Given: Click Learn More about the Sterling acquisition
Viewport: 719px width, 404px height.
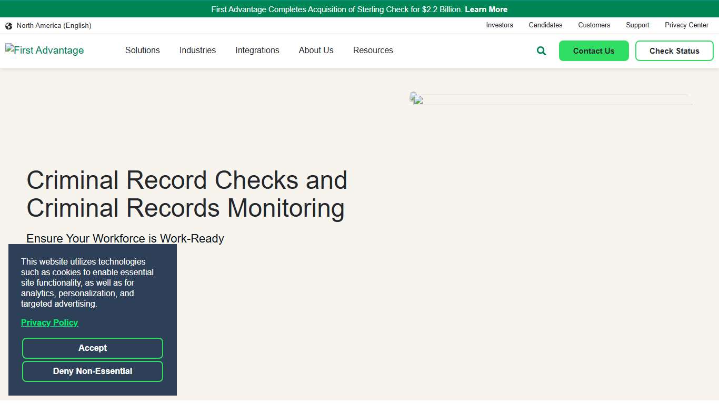Looking at the screenshot, I should tap(486, 9).
